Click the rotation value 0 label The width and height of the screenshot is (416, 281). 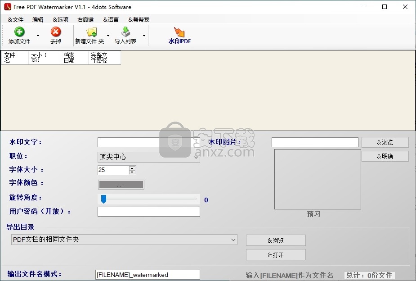click(206, 200)
